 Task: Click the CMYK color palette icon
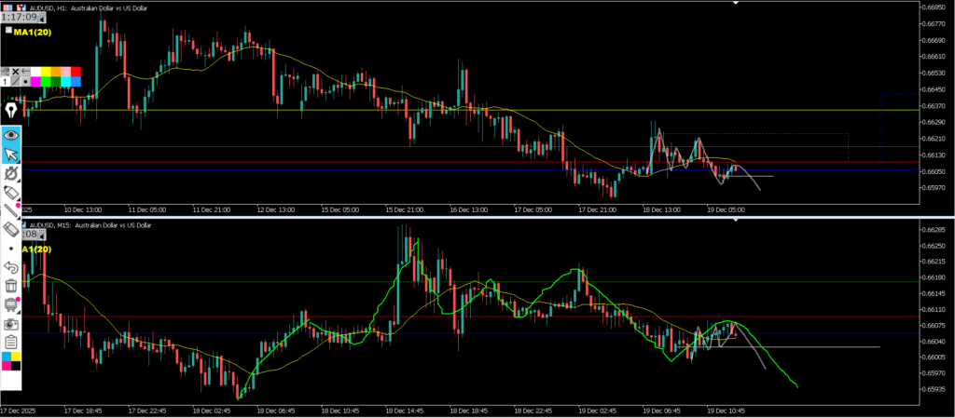(x=12, y=361)
